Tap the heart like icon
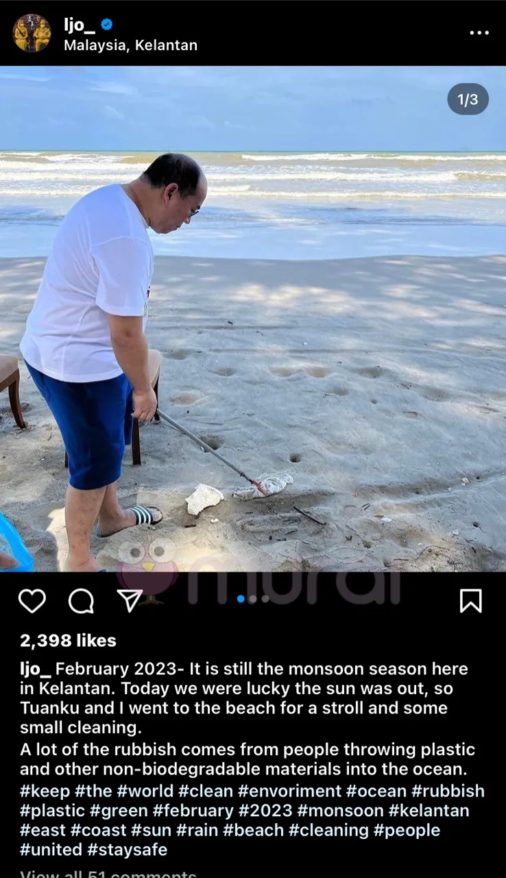The image size is (506, 878). click(x=32, y=601)
